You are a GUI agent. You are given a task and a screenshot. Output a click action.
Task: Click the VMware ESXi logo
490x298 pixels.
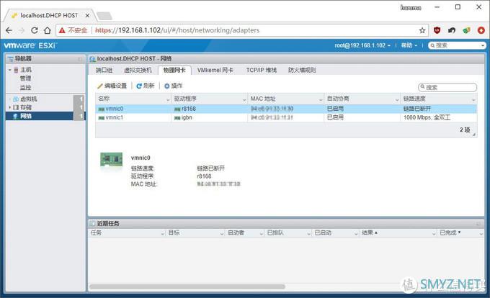click(x=30, y=45)
